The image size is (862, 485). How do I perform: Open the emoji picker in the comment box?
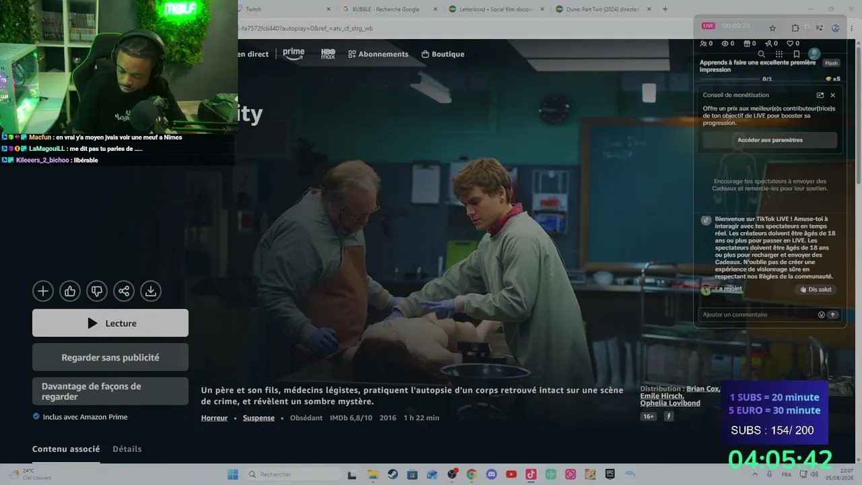click(822, 315)
